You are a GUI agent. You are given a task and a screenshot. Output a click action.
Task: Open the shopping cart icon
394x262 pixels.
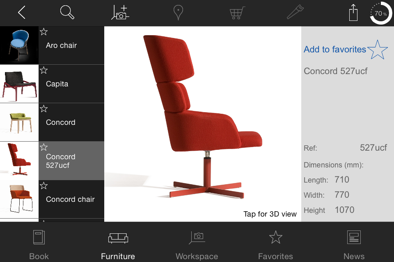pos(237,13)
